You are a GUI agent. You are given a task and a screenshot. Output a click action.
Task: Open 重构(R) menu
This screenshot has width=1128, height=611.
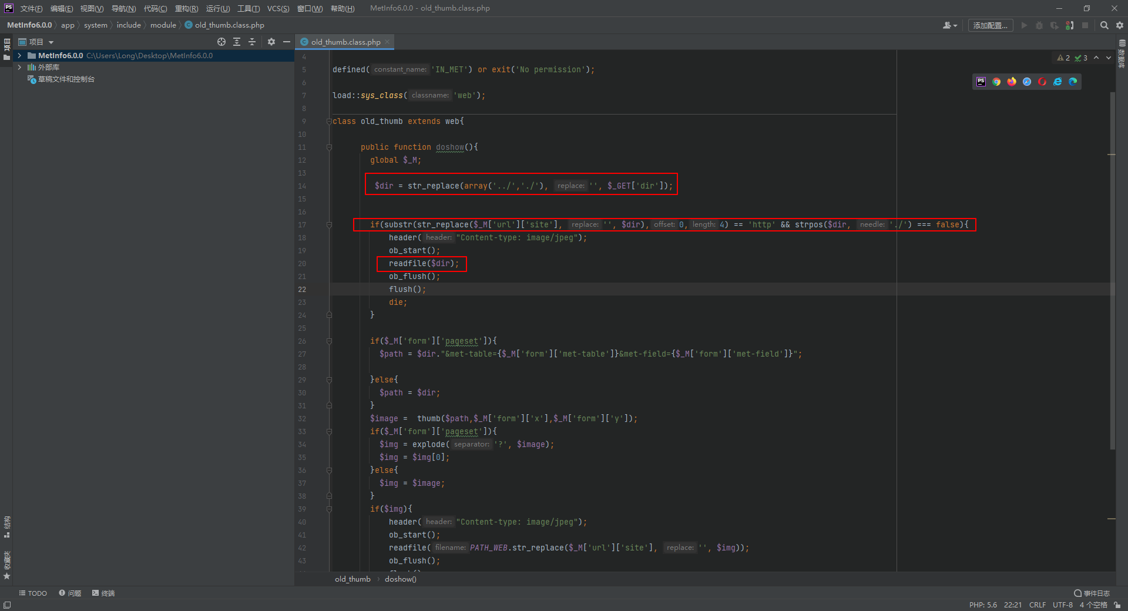click(186, 8)
